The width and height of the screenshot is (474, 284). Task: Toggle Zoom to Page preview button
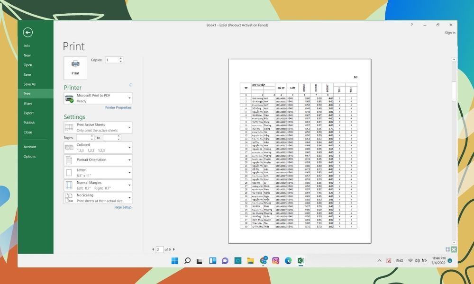tap(454, 249)
